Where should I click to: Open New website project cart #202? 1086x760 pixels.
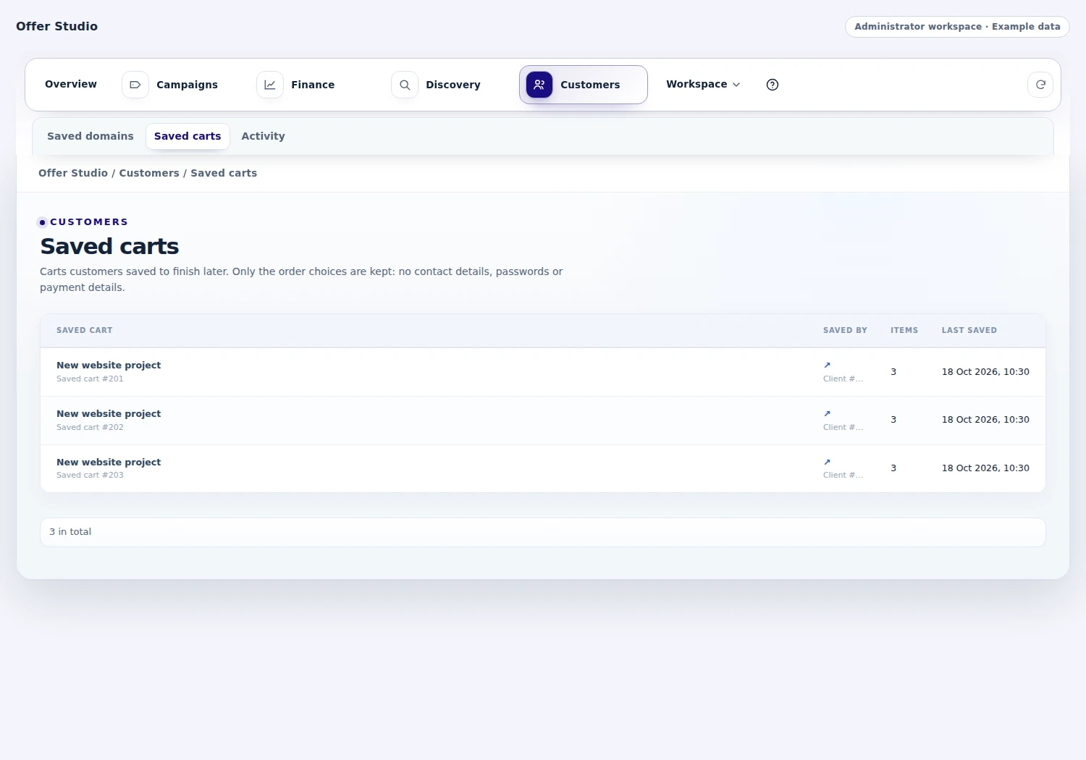109,414
